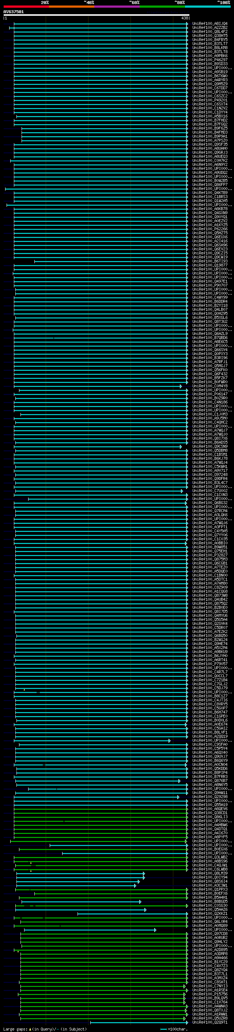This screenshot has width=234, height=1032.
Task: Click the green ~80% identity color band
Action: point(162,7)
